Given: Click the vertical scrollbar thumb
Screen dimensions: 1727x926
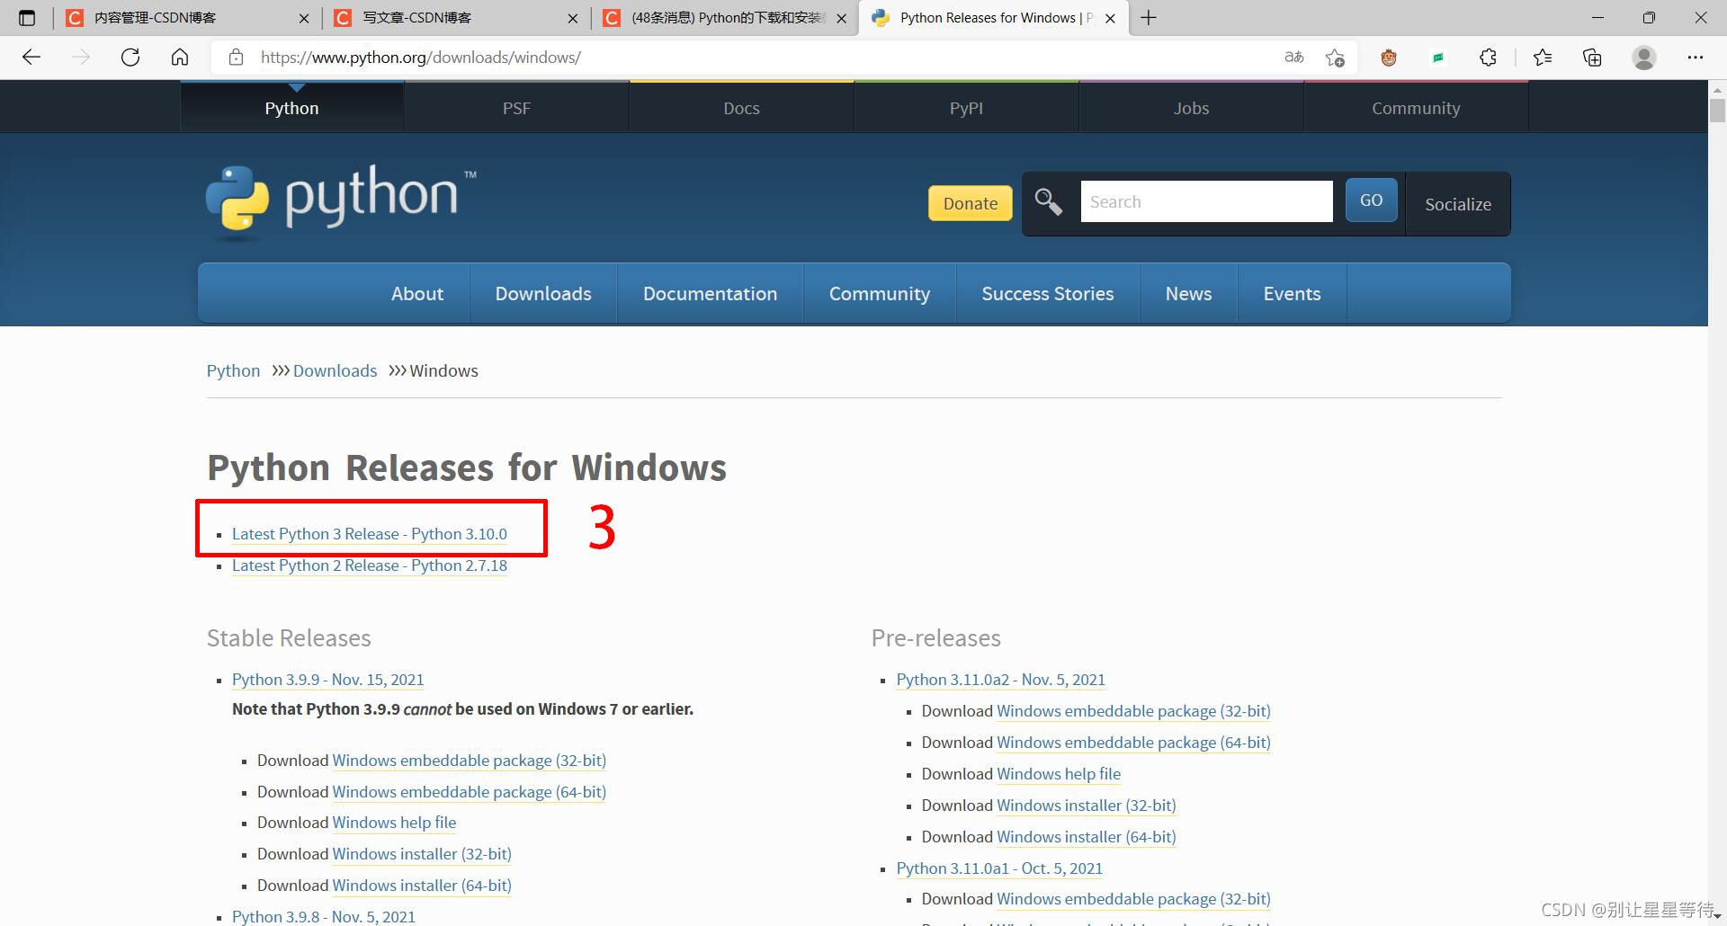Looking at the screenshot, I should (1717, 111).
